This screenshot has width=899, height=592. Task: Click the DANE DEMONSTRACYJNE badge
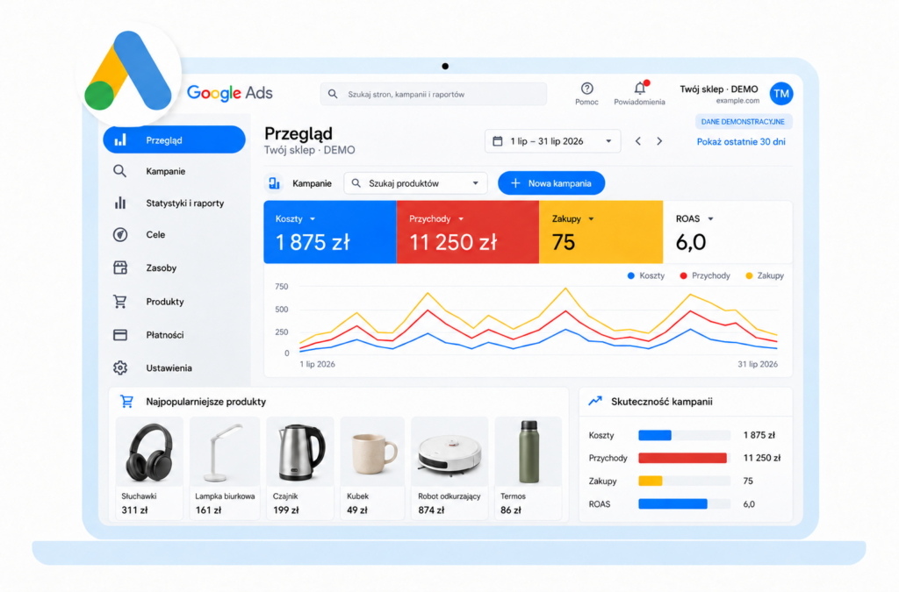pos(743,121)
